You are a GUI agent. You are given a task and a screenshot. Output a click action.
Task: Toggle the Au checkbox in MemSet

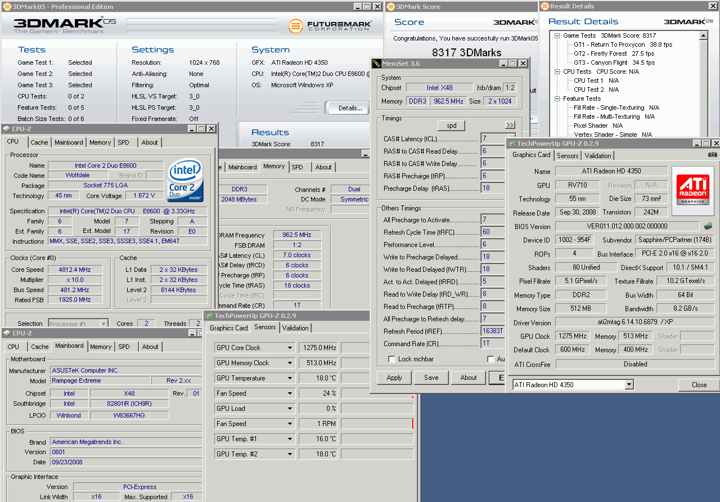click(x=490, y=359)
